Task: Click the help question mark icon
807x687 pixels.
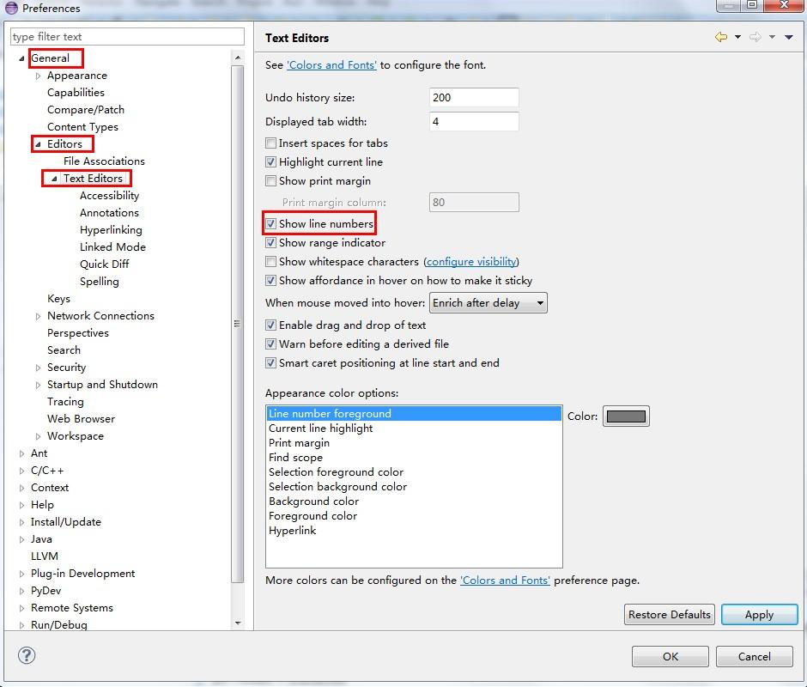Action: 27,655
